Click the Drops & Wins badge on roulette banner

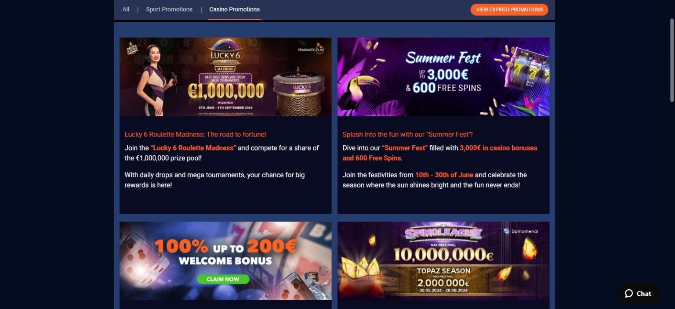132,48
